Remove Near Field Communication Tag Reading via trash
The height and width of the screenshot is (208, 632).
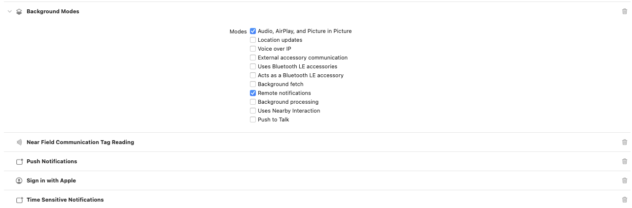[625, 142]
